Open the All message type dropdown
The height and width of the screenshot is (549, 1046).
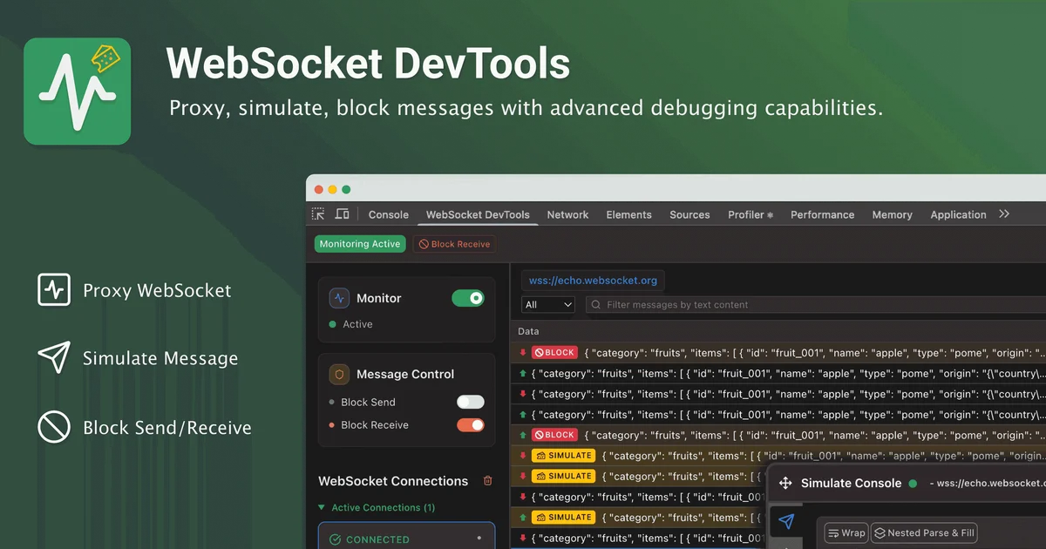[548, 305]
